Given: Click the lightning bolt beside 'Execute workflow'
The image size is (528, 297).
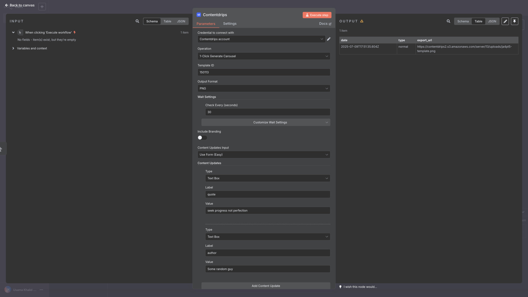Looking at the screenshot, I should click(74, 32).
